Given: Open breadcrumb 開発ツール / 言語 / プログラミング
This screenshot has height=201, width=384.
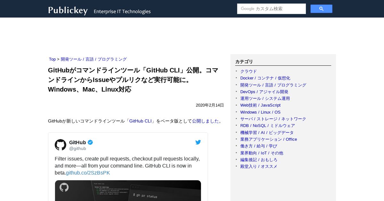Looking at the screenshot, I should coord(94,59).
